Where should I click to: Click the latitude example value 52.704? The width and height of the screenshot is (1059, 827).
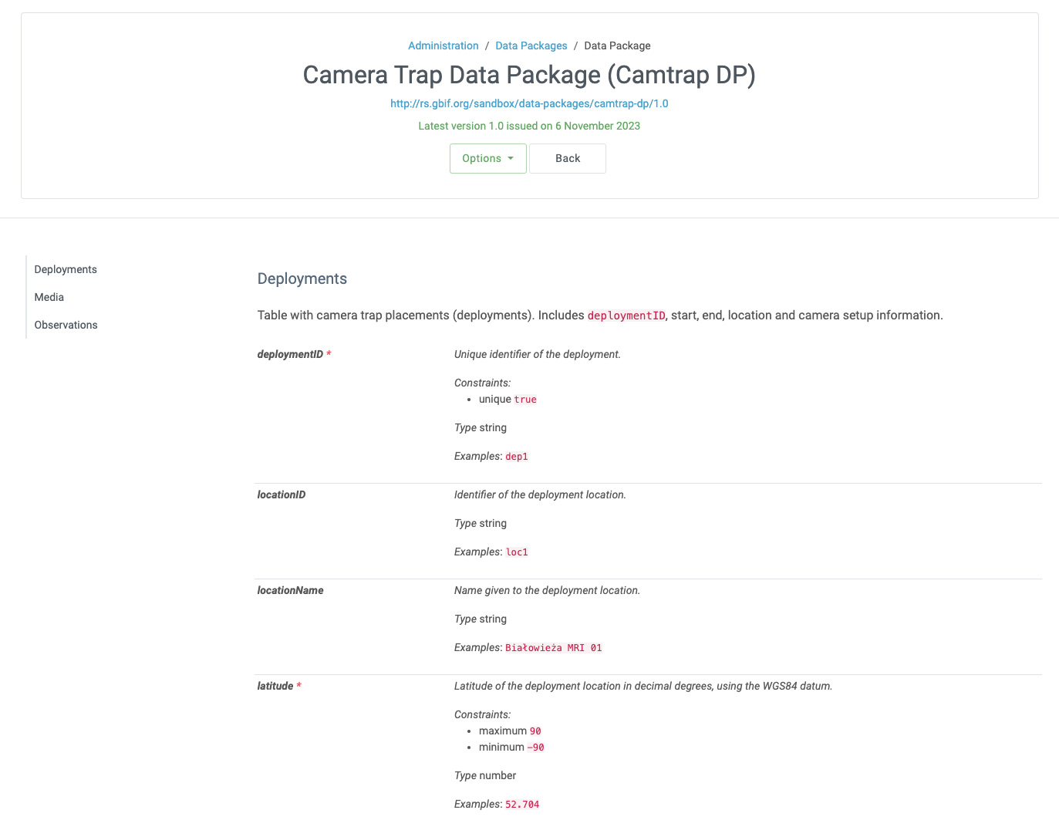521,804
